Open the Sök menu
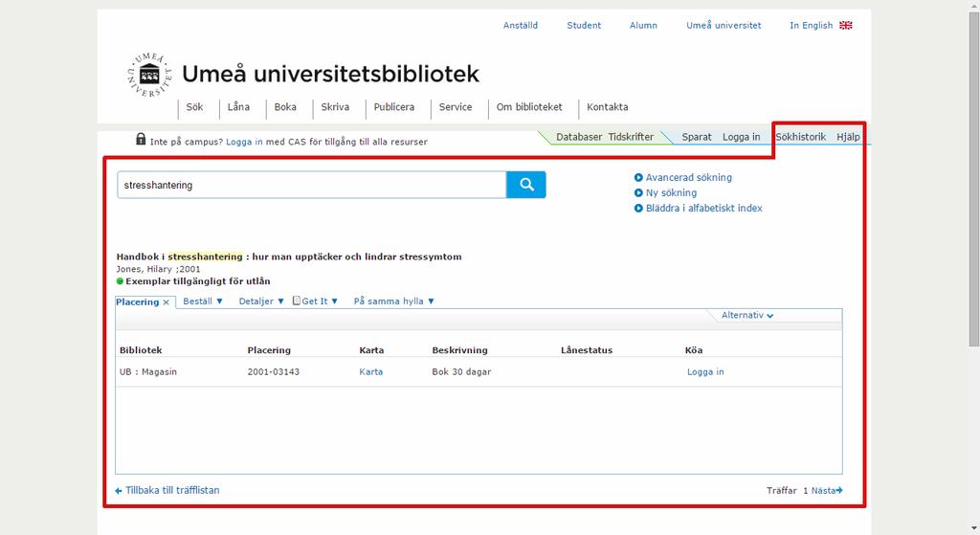This screenshot has width=980, height=535. click(194, 107)
